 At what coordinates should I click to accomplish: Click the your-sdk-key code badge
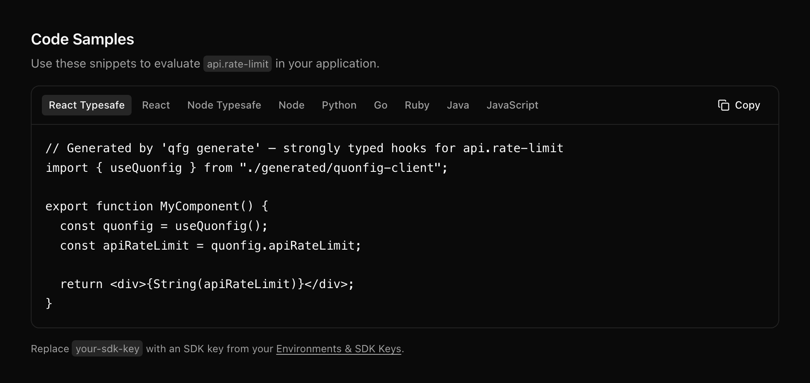[x=107, y=349]
